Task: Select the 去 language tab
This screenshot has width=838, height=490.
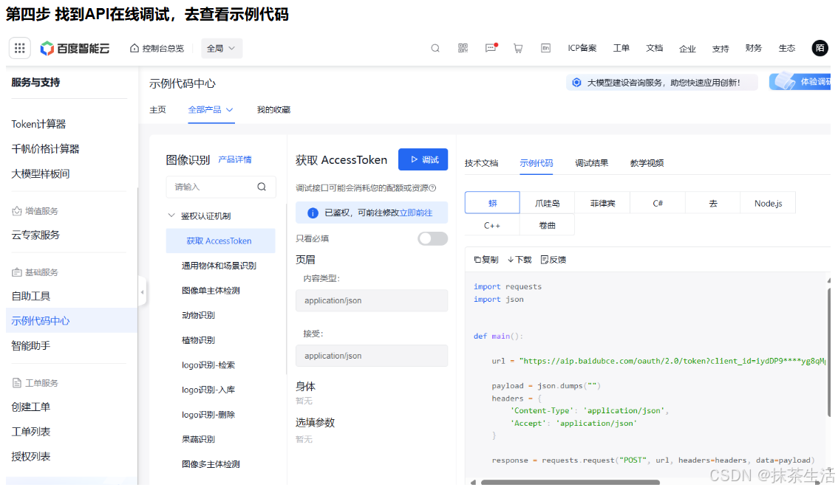Action: (x=713, y=203)
